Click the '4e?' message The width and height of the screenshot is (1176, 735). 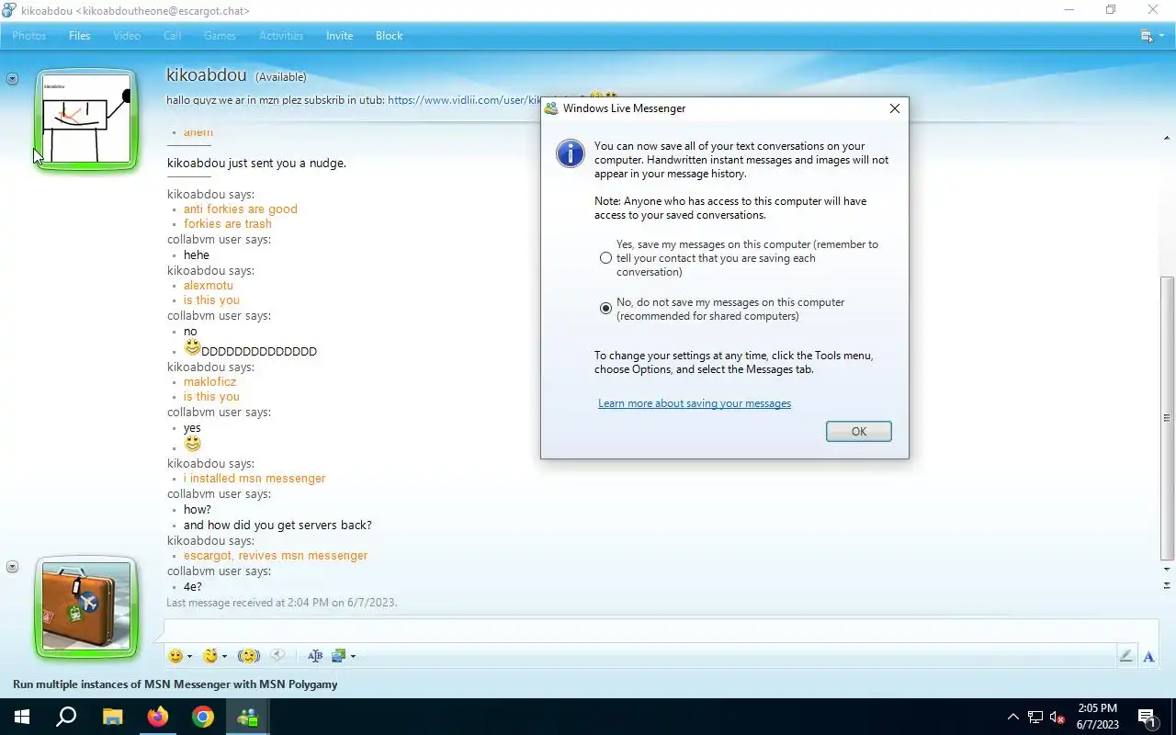(193, 586)
